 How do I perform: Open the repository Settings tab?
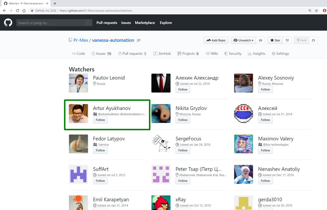click(x=280, y=54)
